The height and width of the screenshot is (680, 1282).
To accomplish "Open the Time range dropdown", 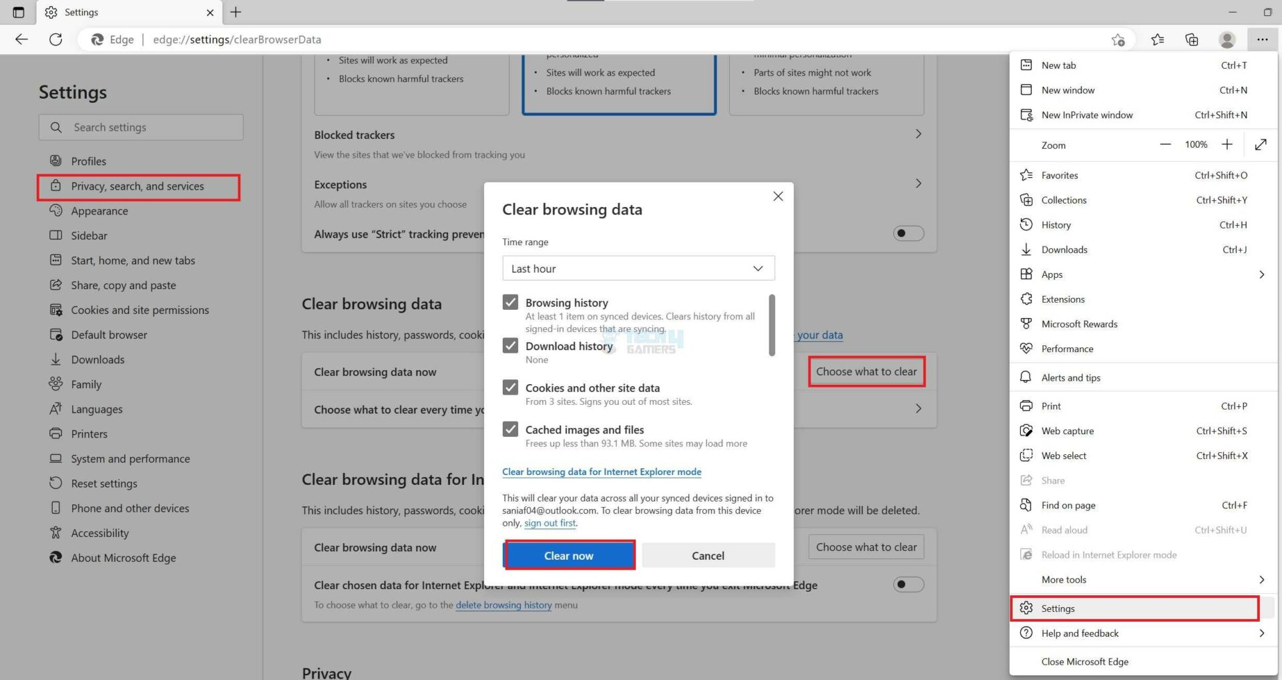I will (638, 268).
